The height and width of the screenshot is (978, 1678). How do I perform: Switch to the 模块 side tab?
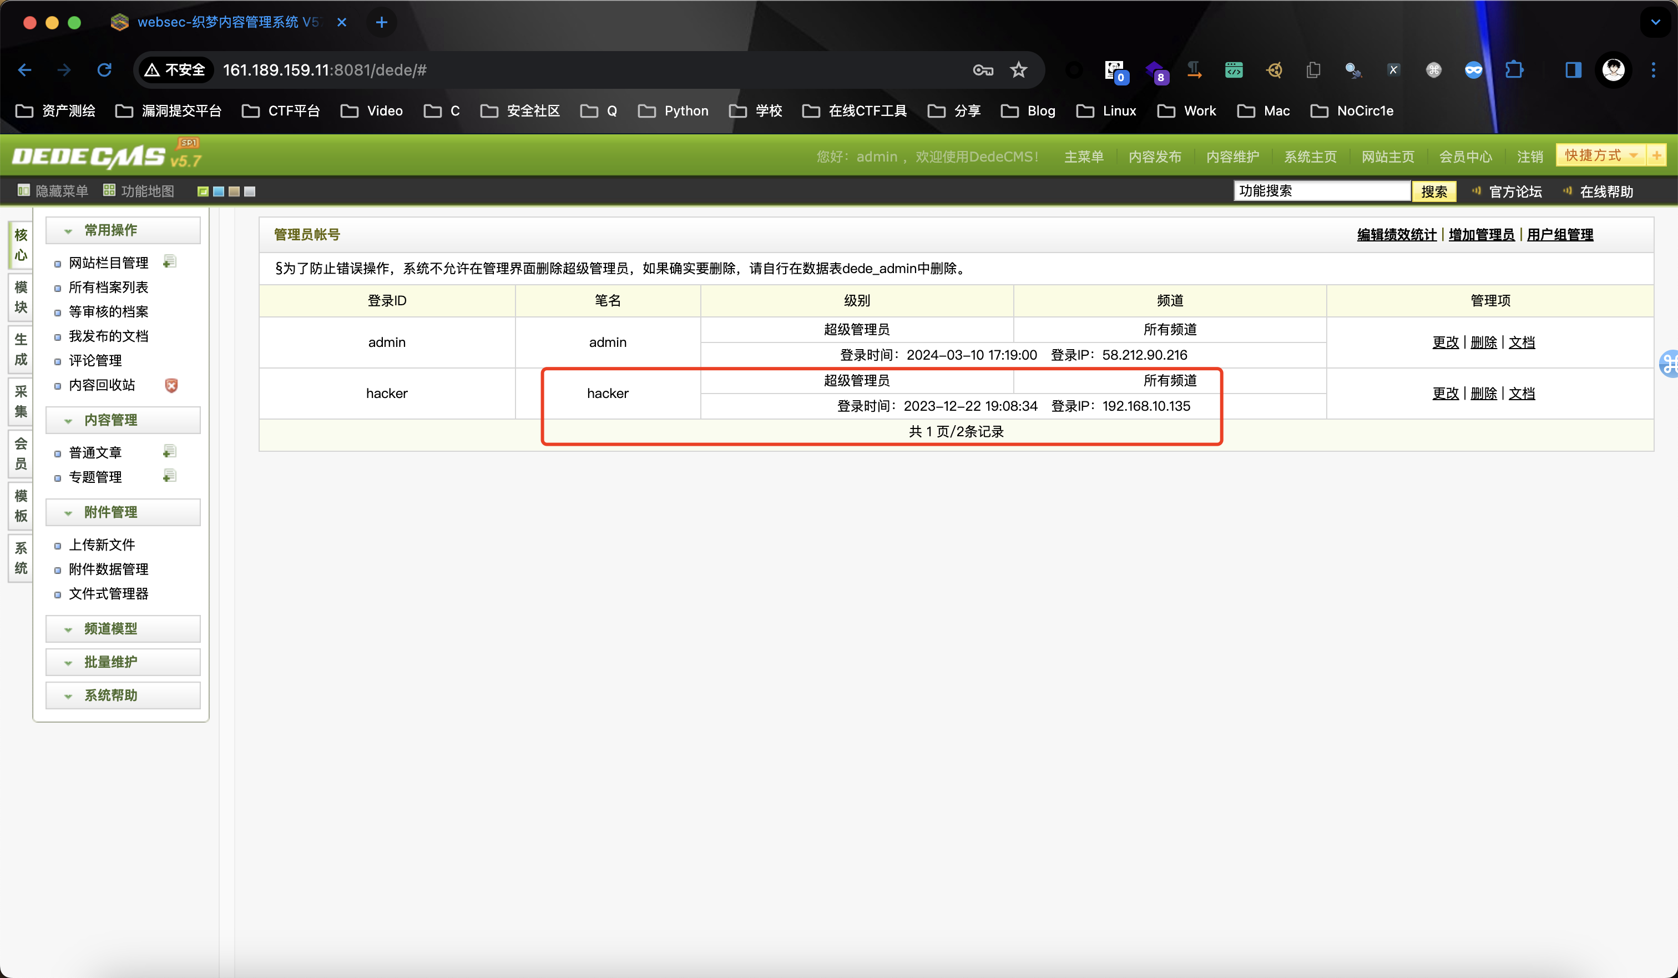[21, 297]
